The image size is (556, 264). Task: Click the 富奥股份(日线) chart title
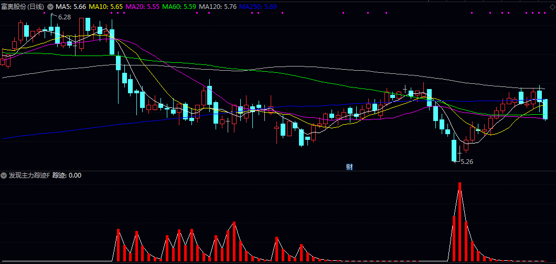tap(23, 7)
